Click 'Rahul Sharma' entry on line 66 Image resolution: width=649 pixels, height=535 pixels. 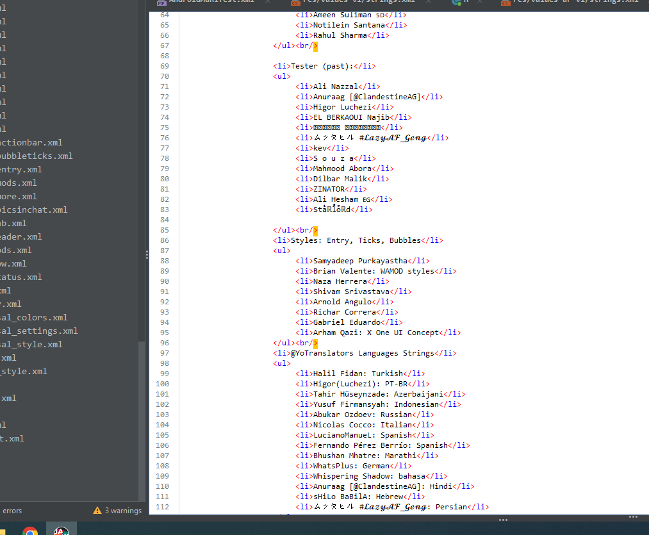(x=340, y=36)
